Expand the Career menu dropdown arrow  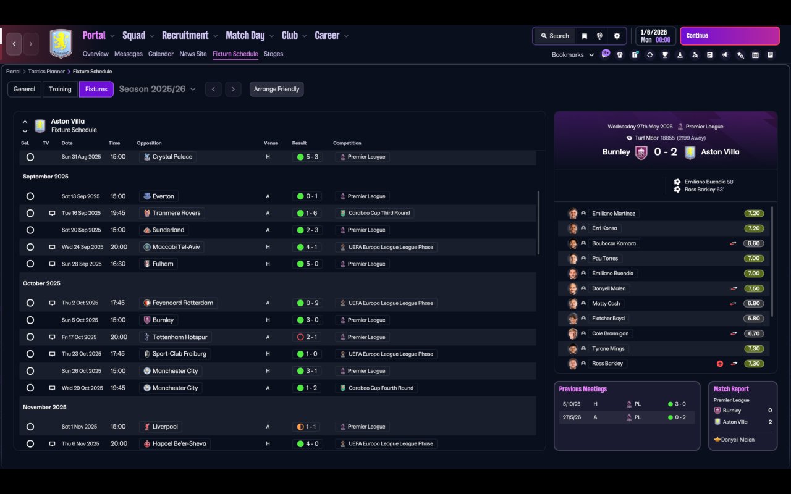tap(346, 36)
